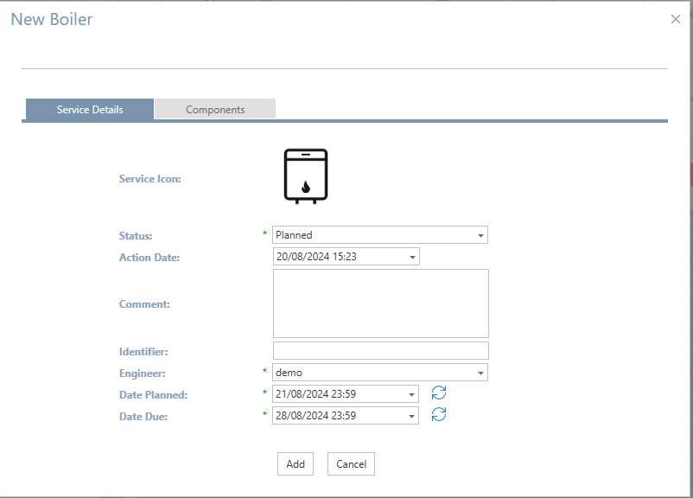The height and width of the screenshot is (498, 693).
Task: Switch to the Components tab
Action: click(215, 110)
